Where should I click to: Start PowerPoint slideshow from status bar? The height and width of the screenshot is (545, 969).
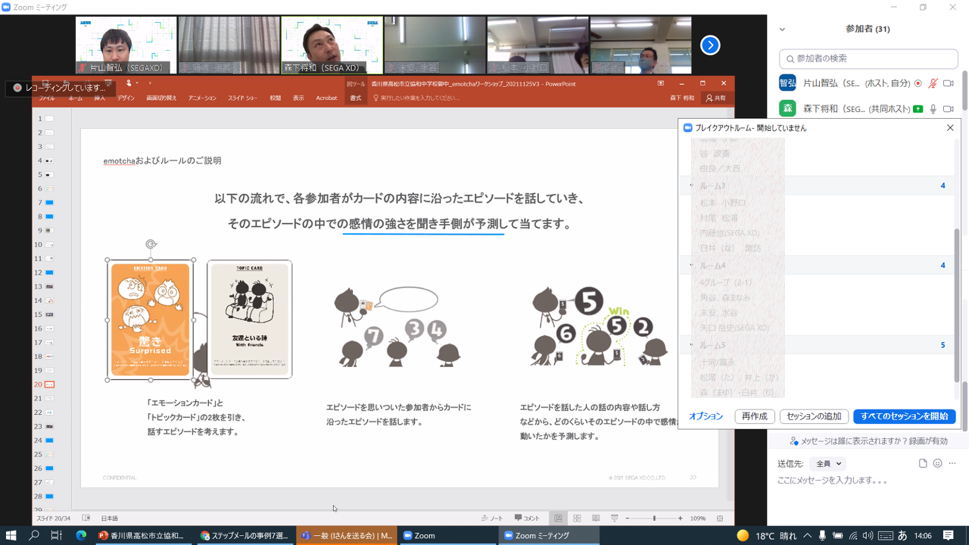click(614, 518)
